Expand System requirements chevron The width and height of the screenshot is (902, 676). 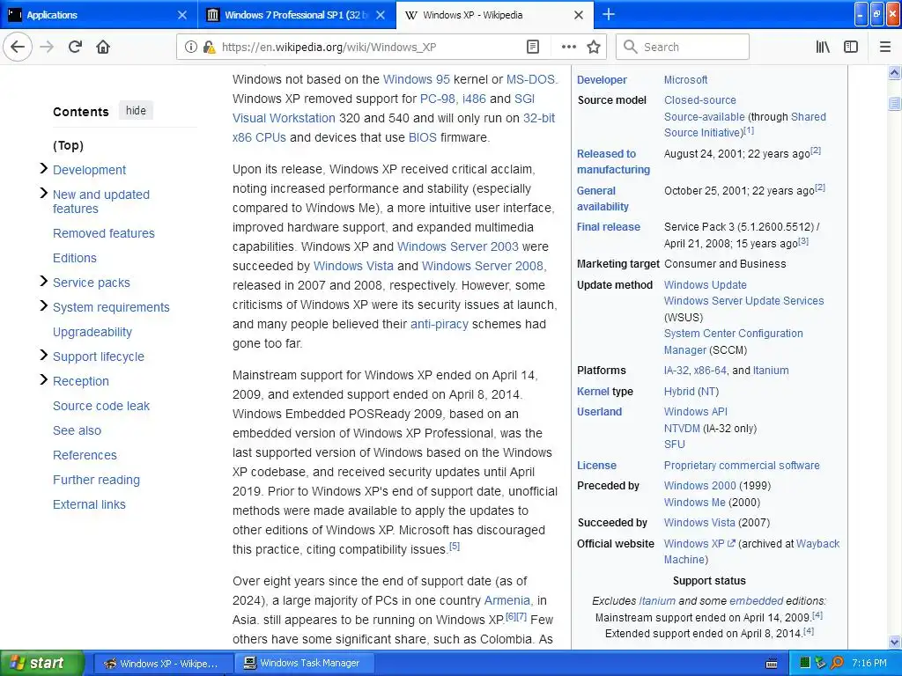tap(44, 305)
